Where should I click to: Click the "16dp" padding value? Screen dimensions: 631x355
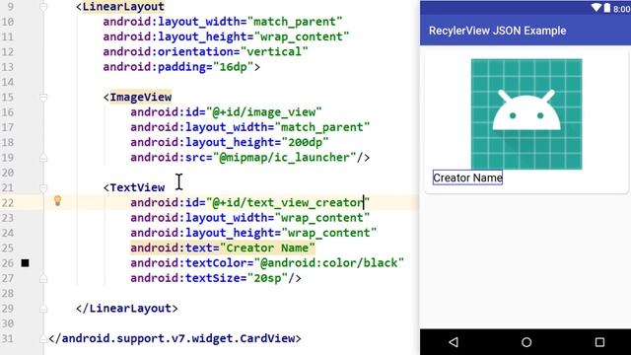tap(233, 67)
